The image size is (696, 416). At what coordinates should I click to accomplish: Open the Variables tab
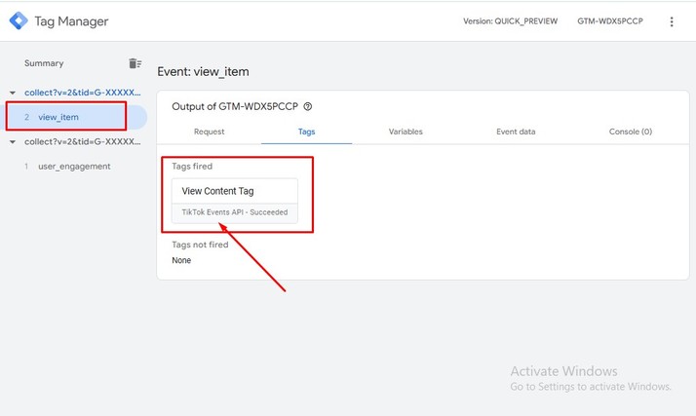tap(406, 132)
